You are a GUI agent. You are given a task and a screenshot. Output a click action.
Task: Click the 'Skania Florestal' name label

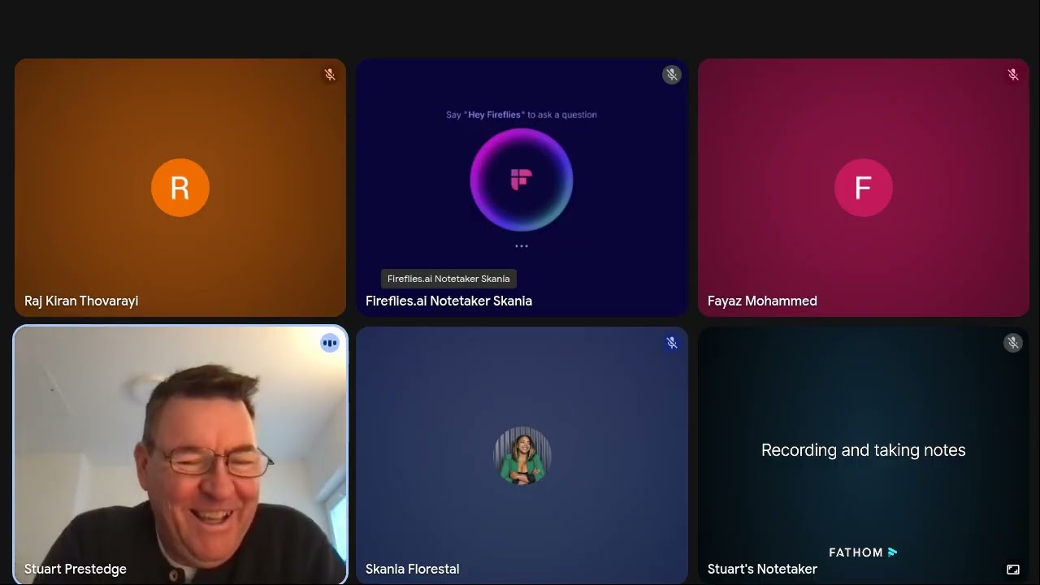point(412,569)
